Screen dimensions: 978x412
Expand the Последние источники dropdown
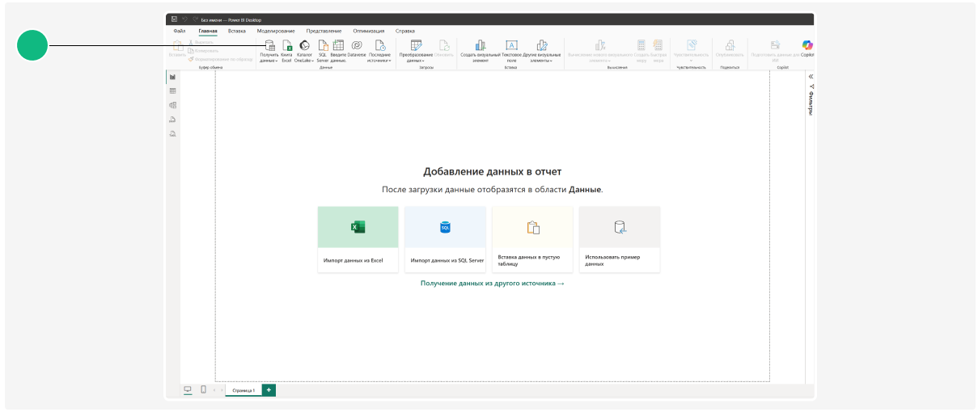(379, 51)
